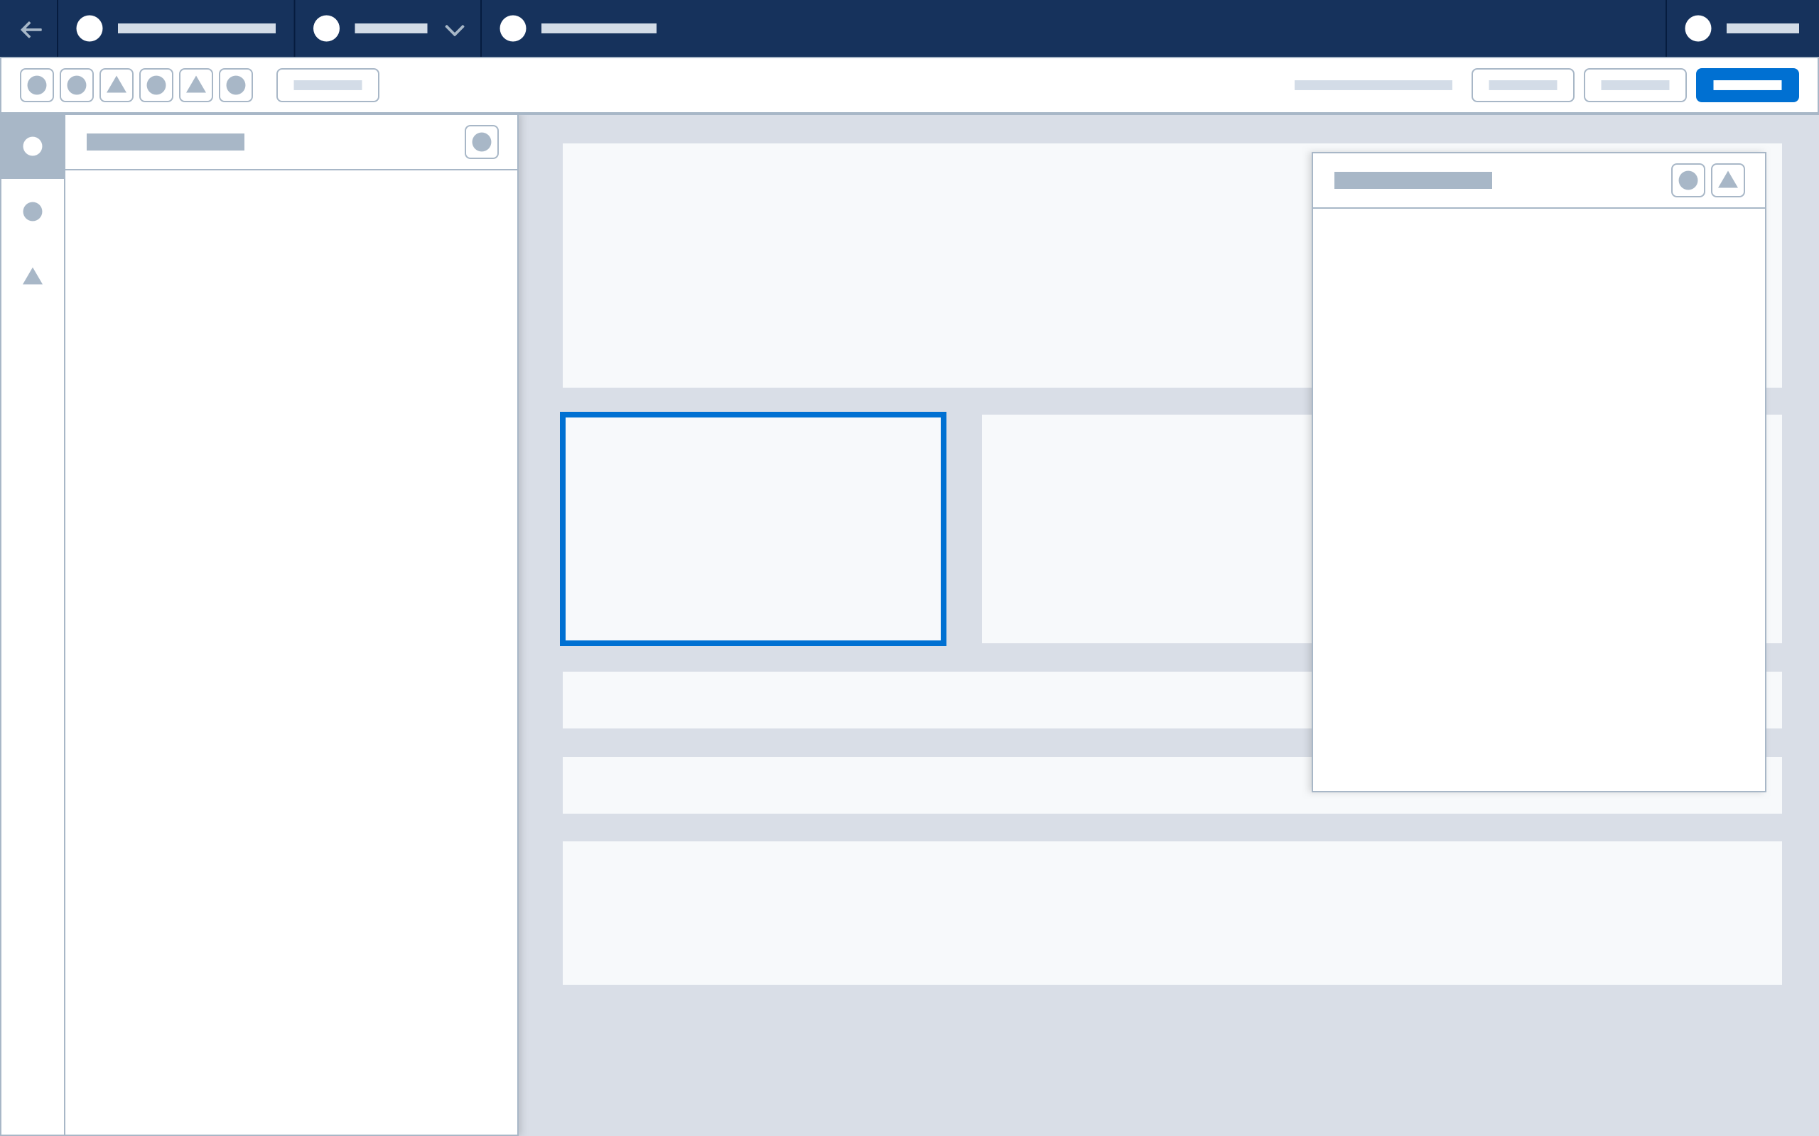The height and width of the screenshot is (1136, 1819).
Task: Click the blue primary action button
Action: [1747, 85]
